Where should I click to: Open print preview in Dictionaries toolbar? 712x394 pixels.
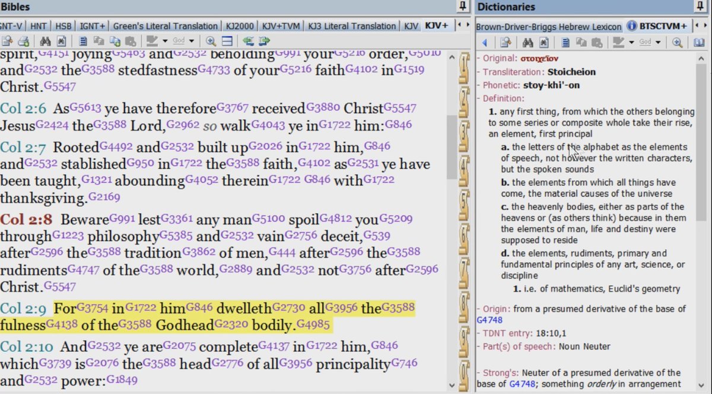505,42
